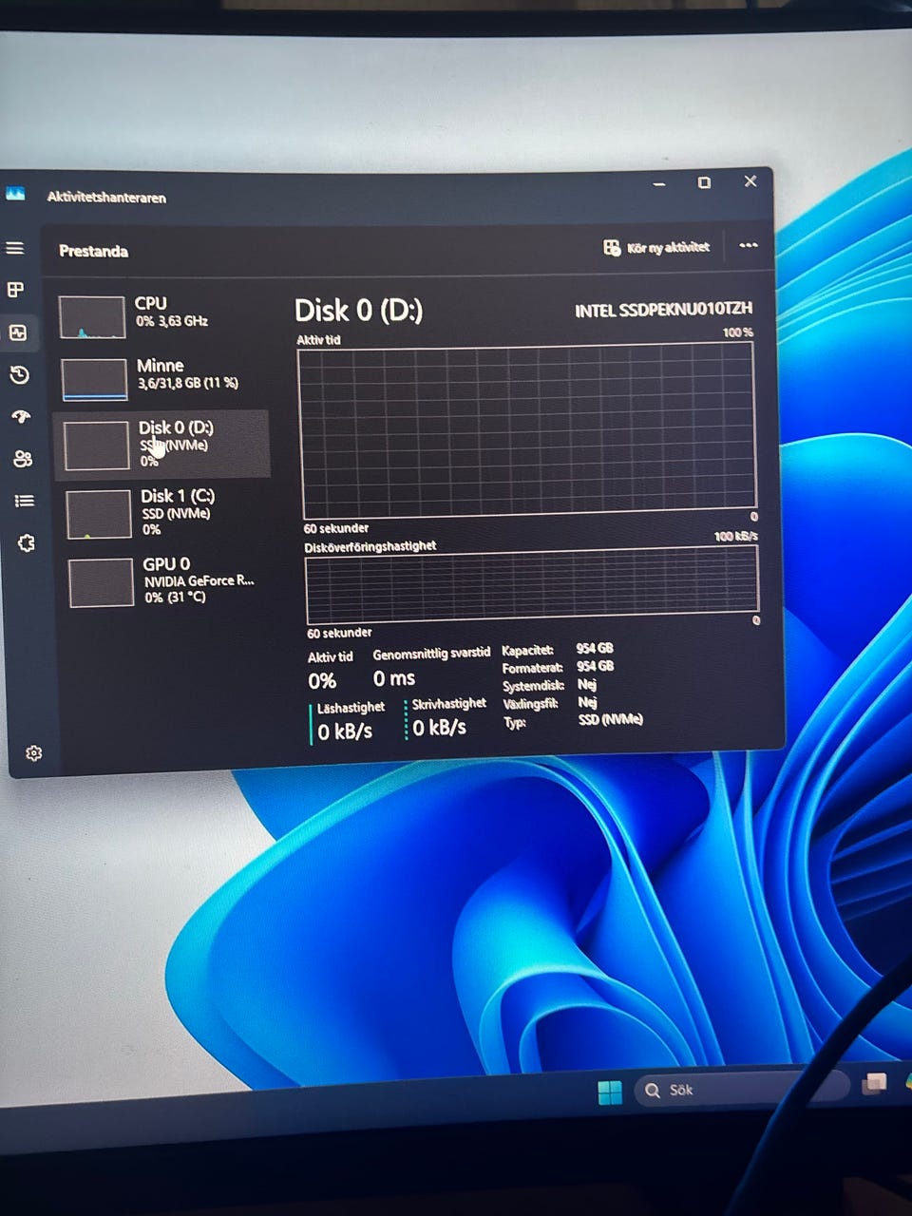The height and width of the screenshot is (1216, 912).
Task: Click the GPU 0 mini graph thumbnail
Action: click(x=101, y=581)
